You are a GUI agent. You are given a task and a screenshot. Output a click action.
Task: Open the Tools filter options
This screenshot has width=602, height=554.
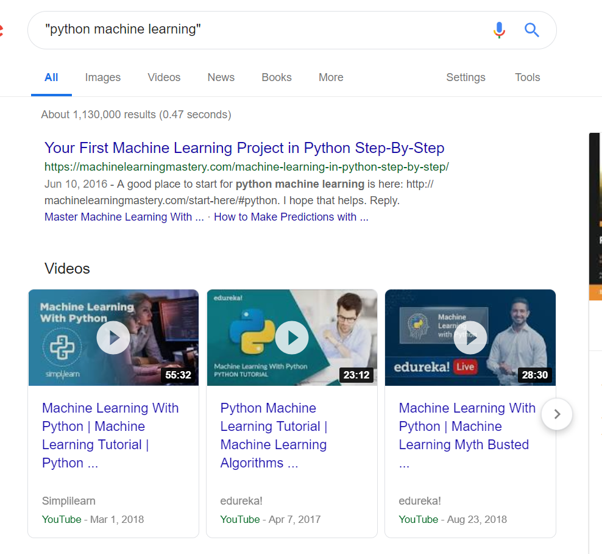527,77
